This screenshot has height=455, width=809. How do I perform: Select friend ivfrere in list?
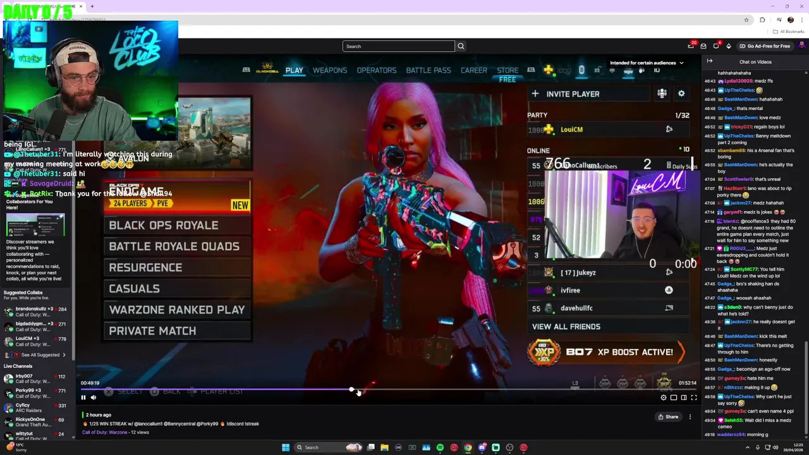[608, 290]
